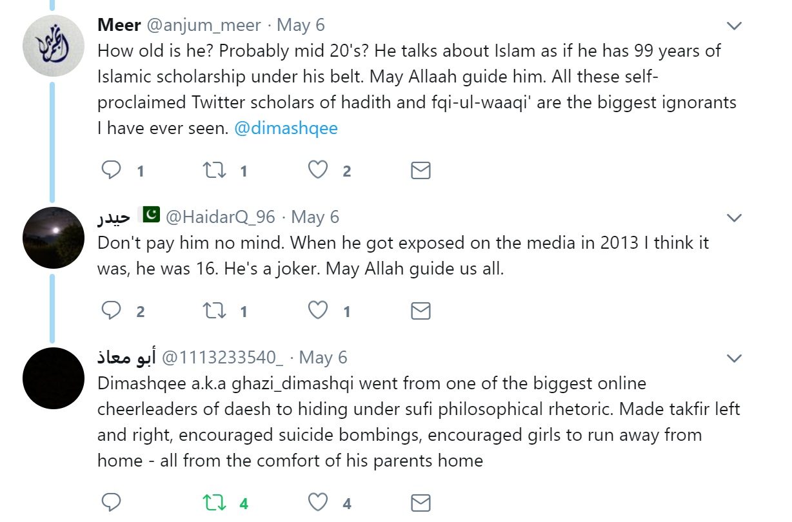This screenshot has height=522, width=792.
Task: Send Meer's tweet via direct message
Action: (421, 171)
